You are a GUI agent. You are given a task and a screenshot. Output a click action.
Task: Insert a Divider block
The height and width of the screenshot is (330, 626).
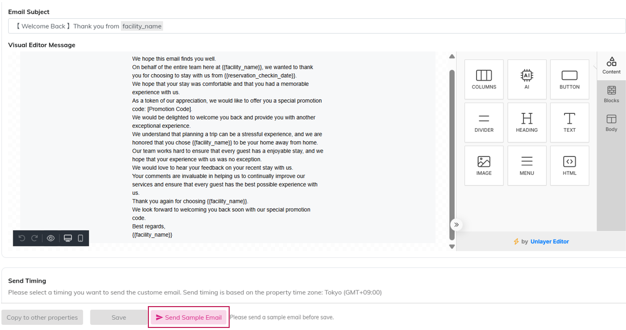484,123
